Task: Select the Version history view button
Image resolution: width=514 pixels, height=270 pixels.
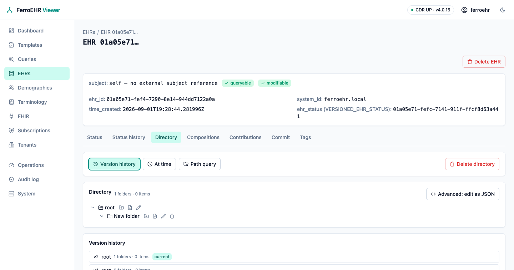Action: point(114,164)
